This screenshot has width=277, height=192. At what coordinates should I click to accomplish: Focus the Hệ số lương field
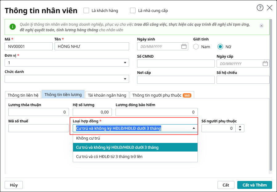pos(92,112)
